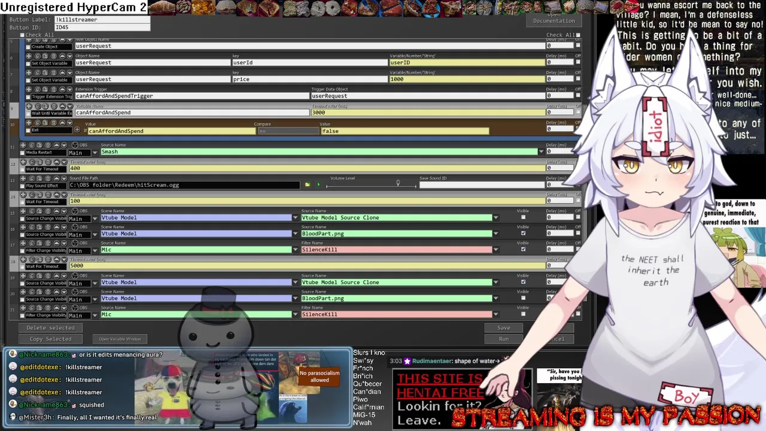Viewport: 766px width, 431px height.
Task: Run the action list
Action: tap(504, 339)
